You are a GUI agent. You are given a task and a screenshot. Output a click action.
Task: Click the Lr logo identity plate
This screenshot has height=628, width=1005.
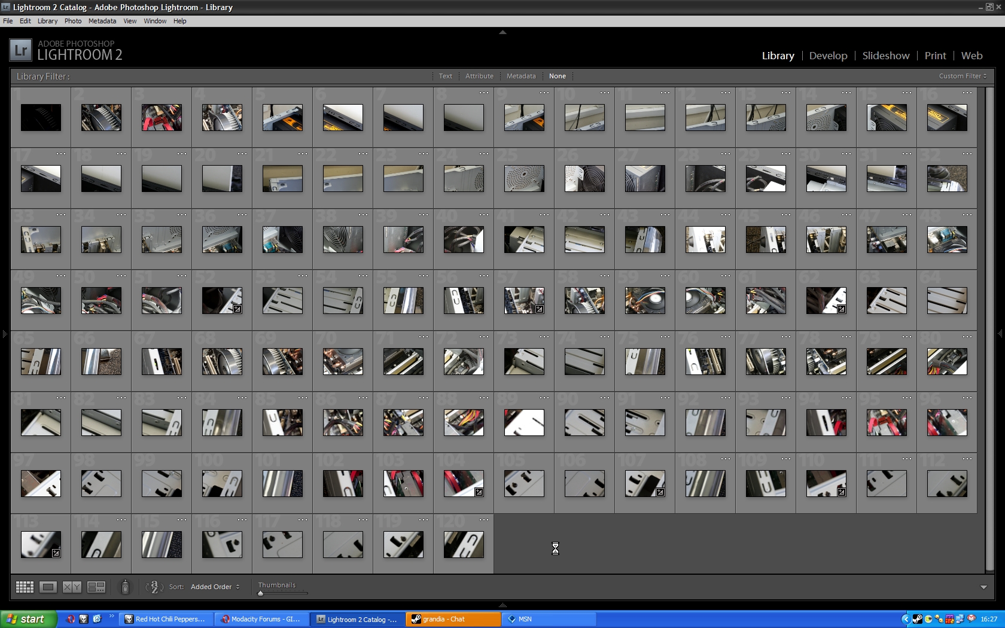coord(20,50)
